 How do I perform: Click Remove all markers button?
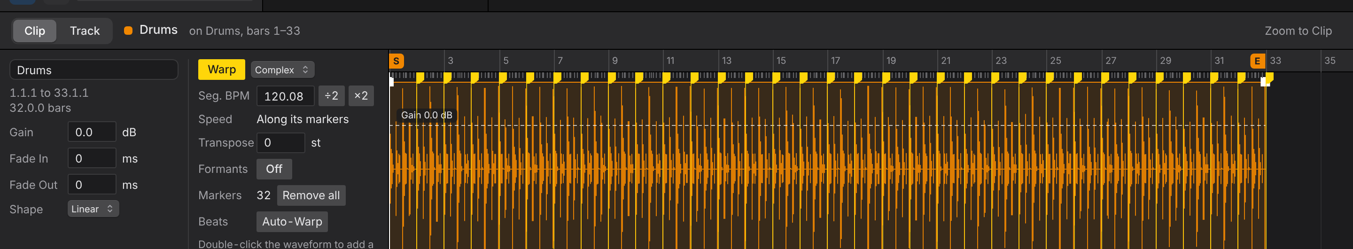tap(311, 195)
